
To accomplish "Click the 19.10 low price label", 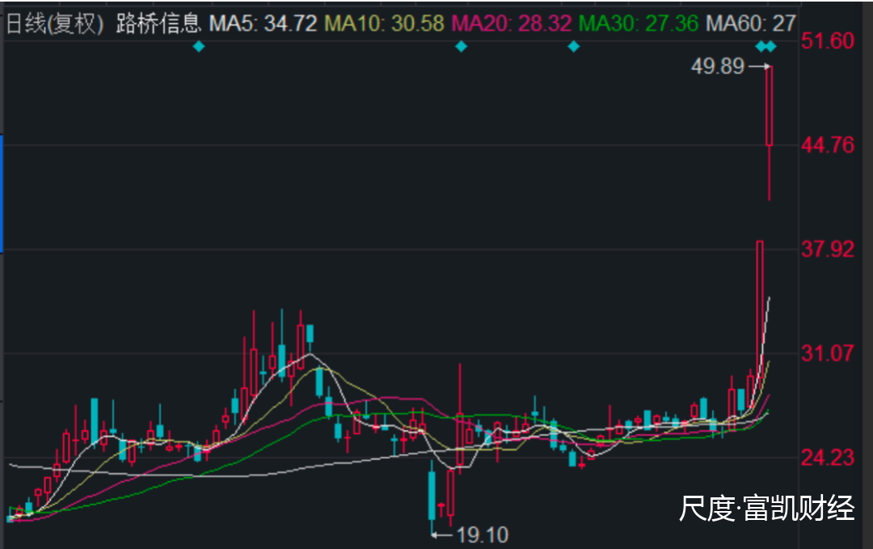I will coord(482,535).
